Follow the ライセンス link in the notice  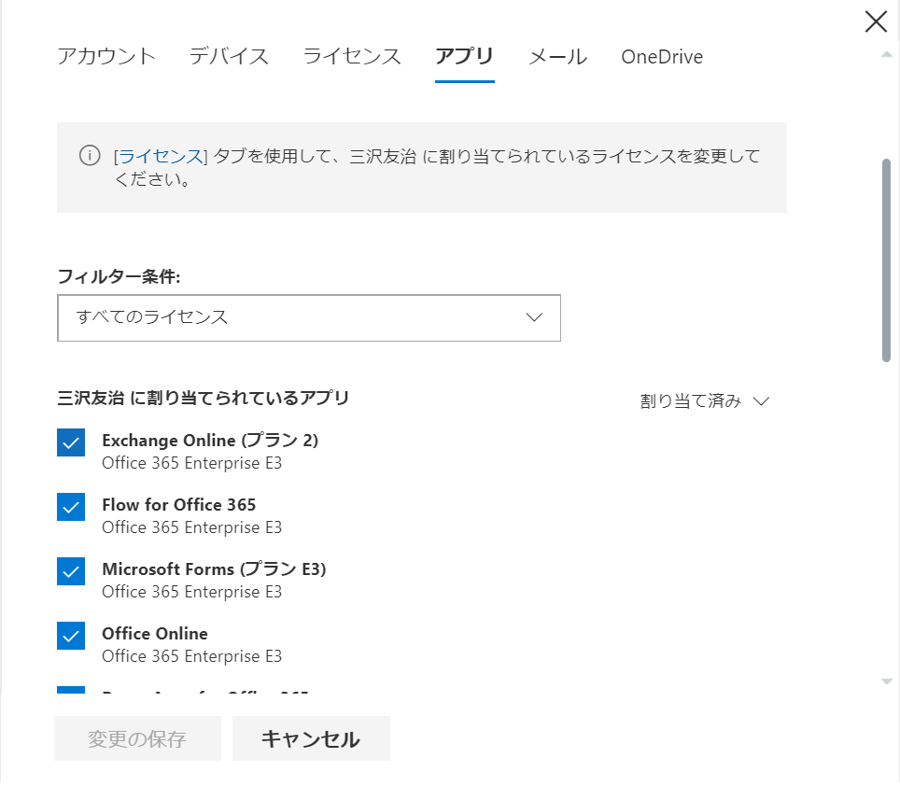pos(161,156)
